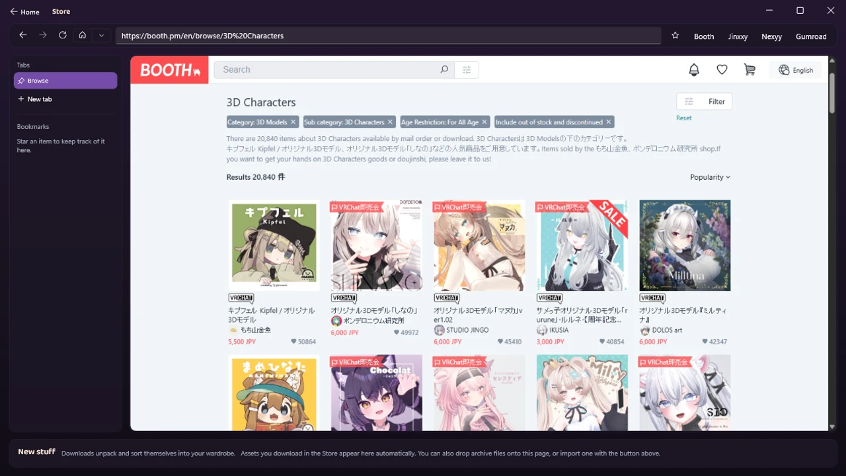
Task: Click the browser forward arrow
Action: click(x=43, y=35)
